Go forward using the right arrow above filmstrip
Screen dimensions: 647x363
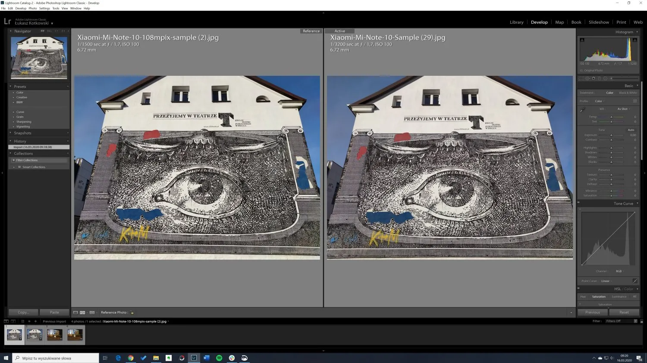(35, 321)
